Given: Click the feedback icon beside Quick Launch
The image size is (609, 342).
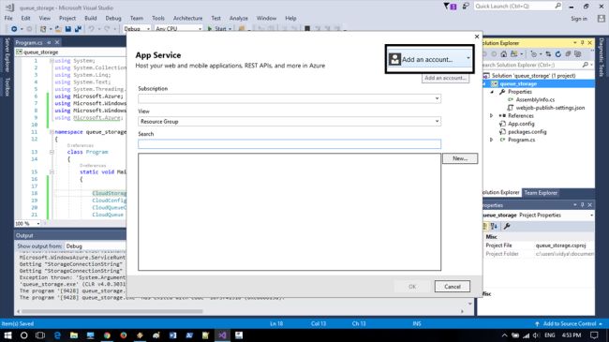Looking at the screenshot, I should [466, 7].
